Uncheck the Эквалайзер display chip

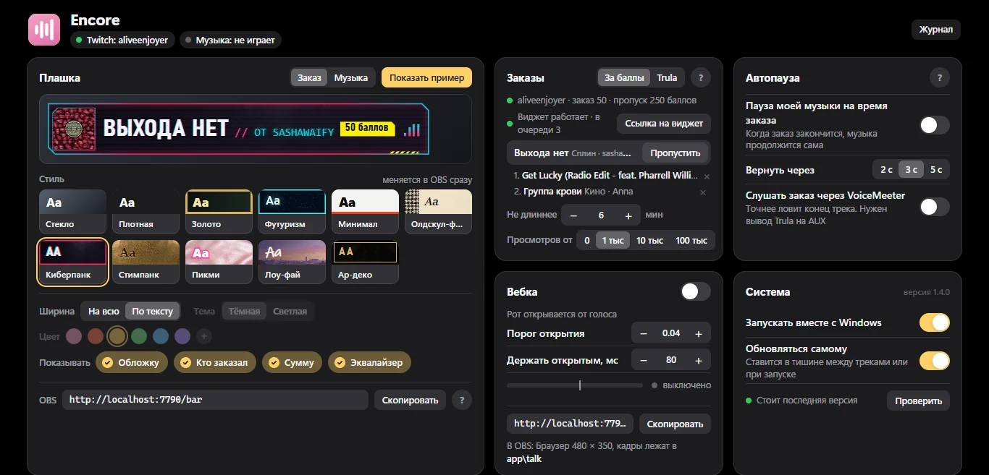pyautogui.click(x=369, y=362)
